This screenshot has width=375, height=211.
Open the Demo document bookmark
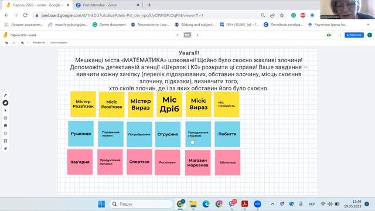click(110, 25)
